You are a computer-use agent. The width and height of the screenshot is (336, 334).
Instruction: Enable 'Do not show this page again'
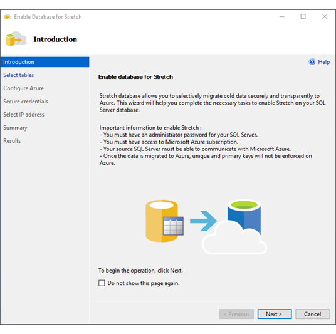point(102,283)
